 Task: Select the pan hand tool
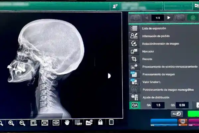click(x=67, y=122)
